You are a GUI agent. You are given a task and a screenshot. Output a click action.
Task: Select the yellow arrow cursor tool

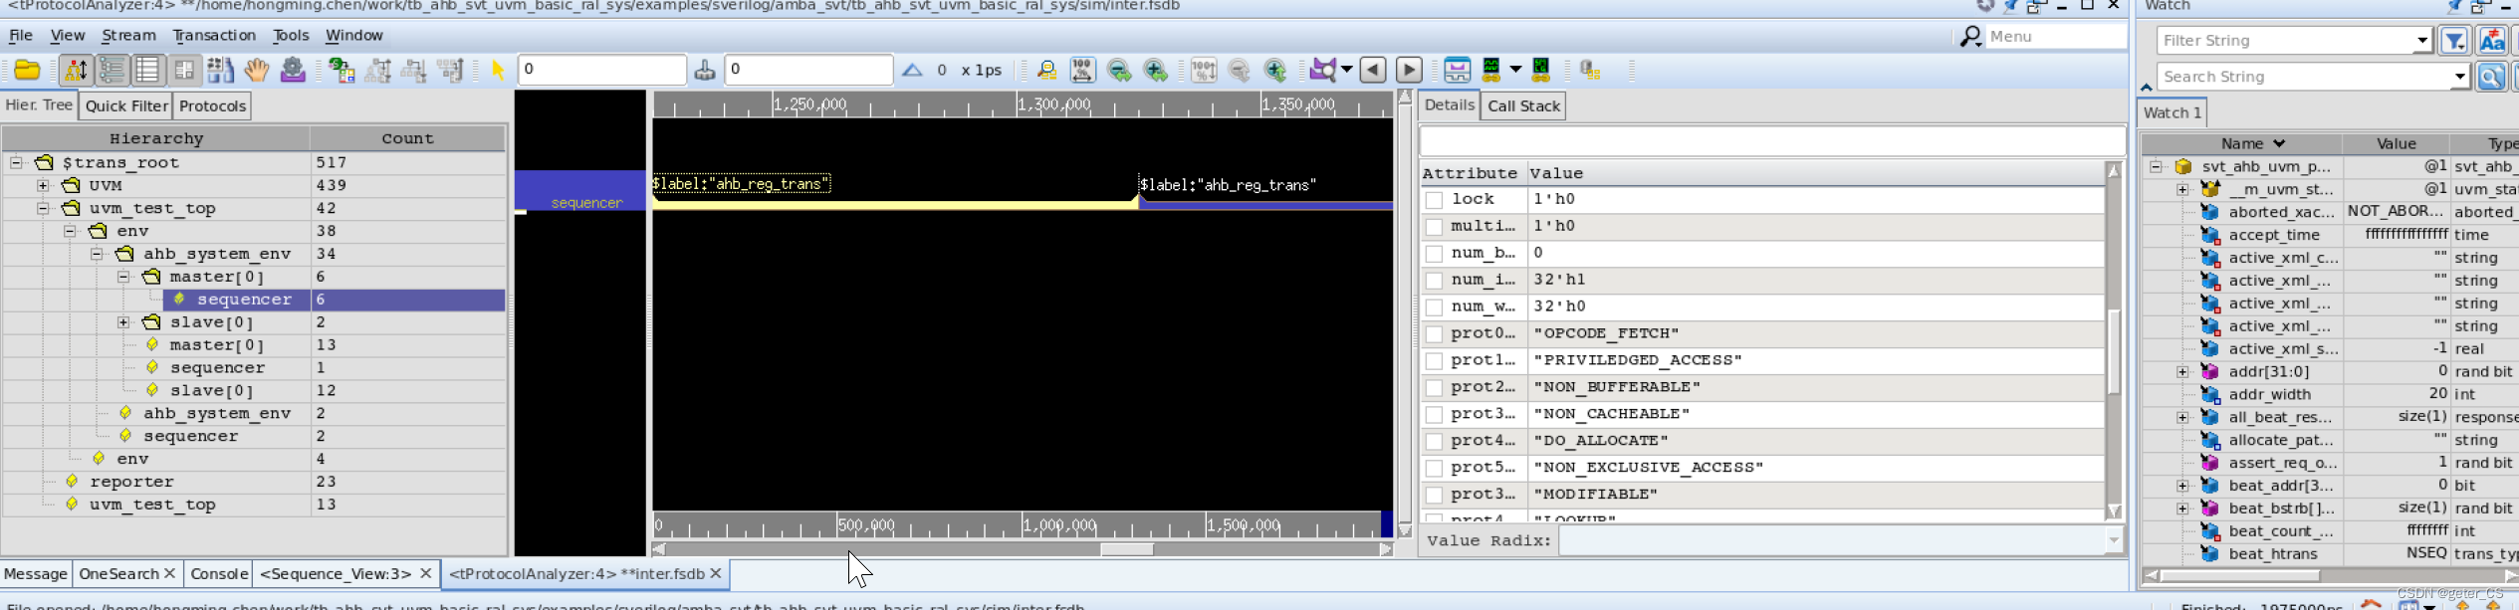tap(498, 70)
